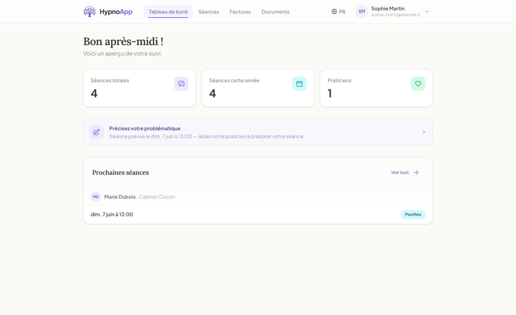
Task: Click the globe language icon
Action: coord(334,12)
